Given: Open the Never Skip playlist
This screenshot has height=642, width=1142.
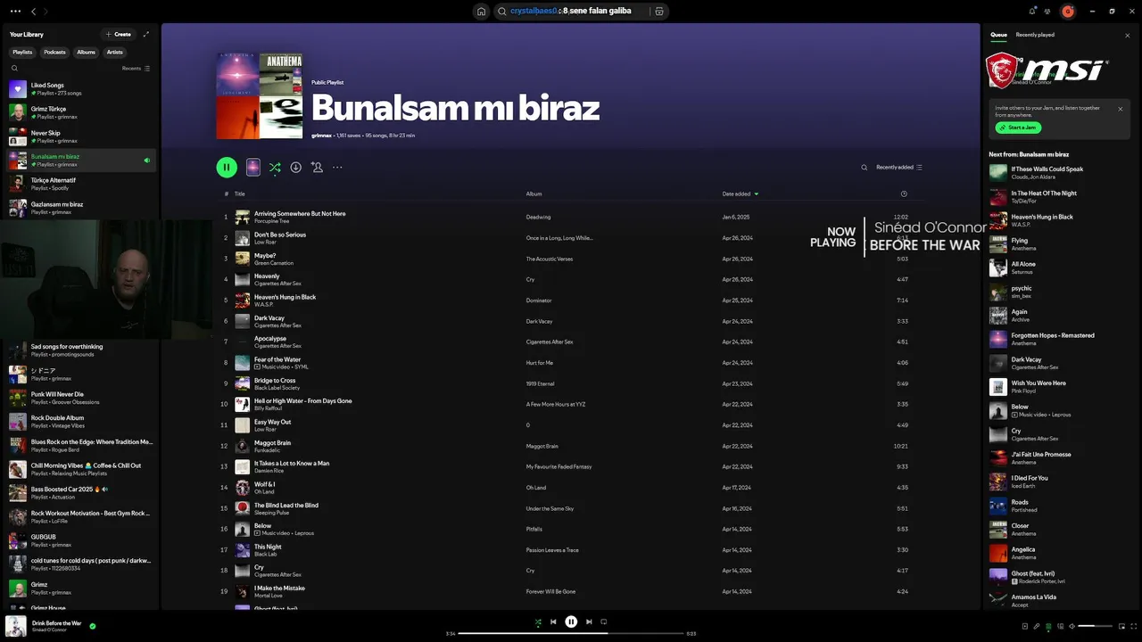Looking at the screenshot, I should [x=80, y=136].
